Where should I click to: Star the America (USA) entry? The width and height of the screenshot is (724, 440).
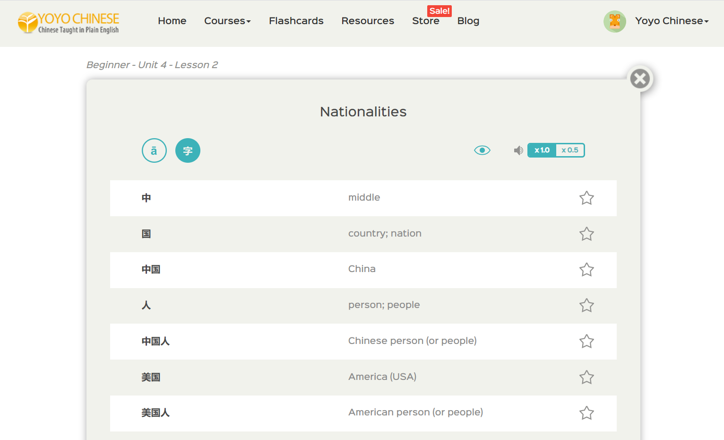click(x=586, y=377)
